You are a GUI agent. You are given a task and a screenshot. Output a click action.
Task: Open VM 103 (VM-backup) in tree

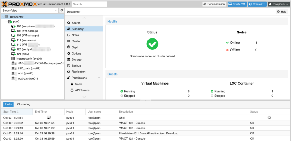coord(27,31)
